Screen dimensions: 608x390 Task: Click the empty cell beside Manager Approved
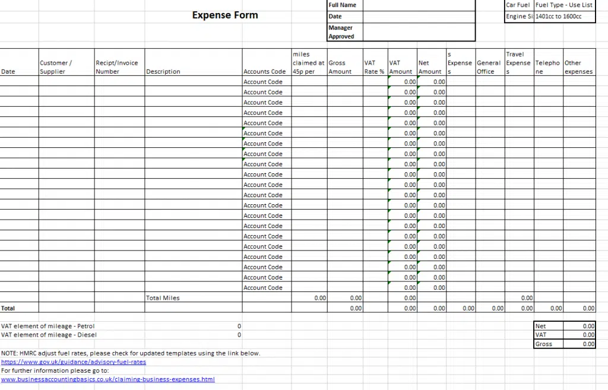[x=419, y=32]
